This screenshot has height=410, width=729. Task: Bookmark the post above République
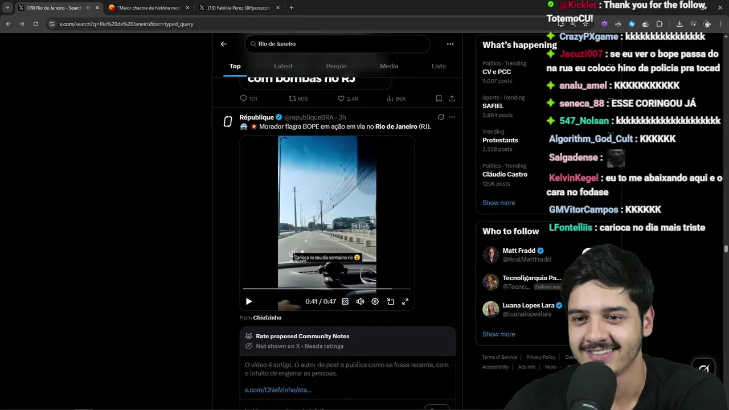(x=439, y=99)
